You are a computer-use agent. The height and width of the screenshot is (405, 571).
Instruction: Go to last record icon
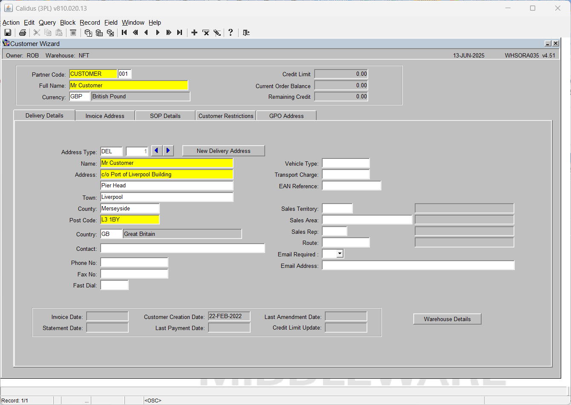180,33
